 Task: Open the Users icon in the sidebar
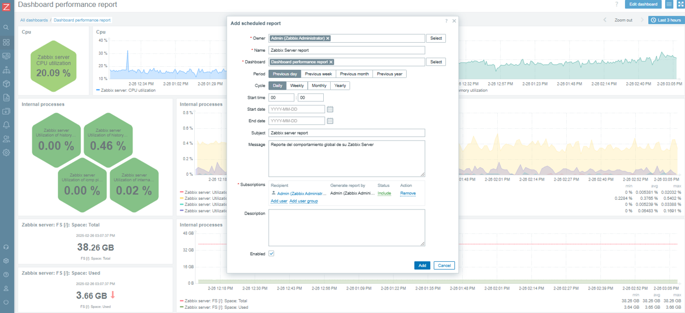[x=6, y=139]
